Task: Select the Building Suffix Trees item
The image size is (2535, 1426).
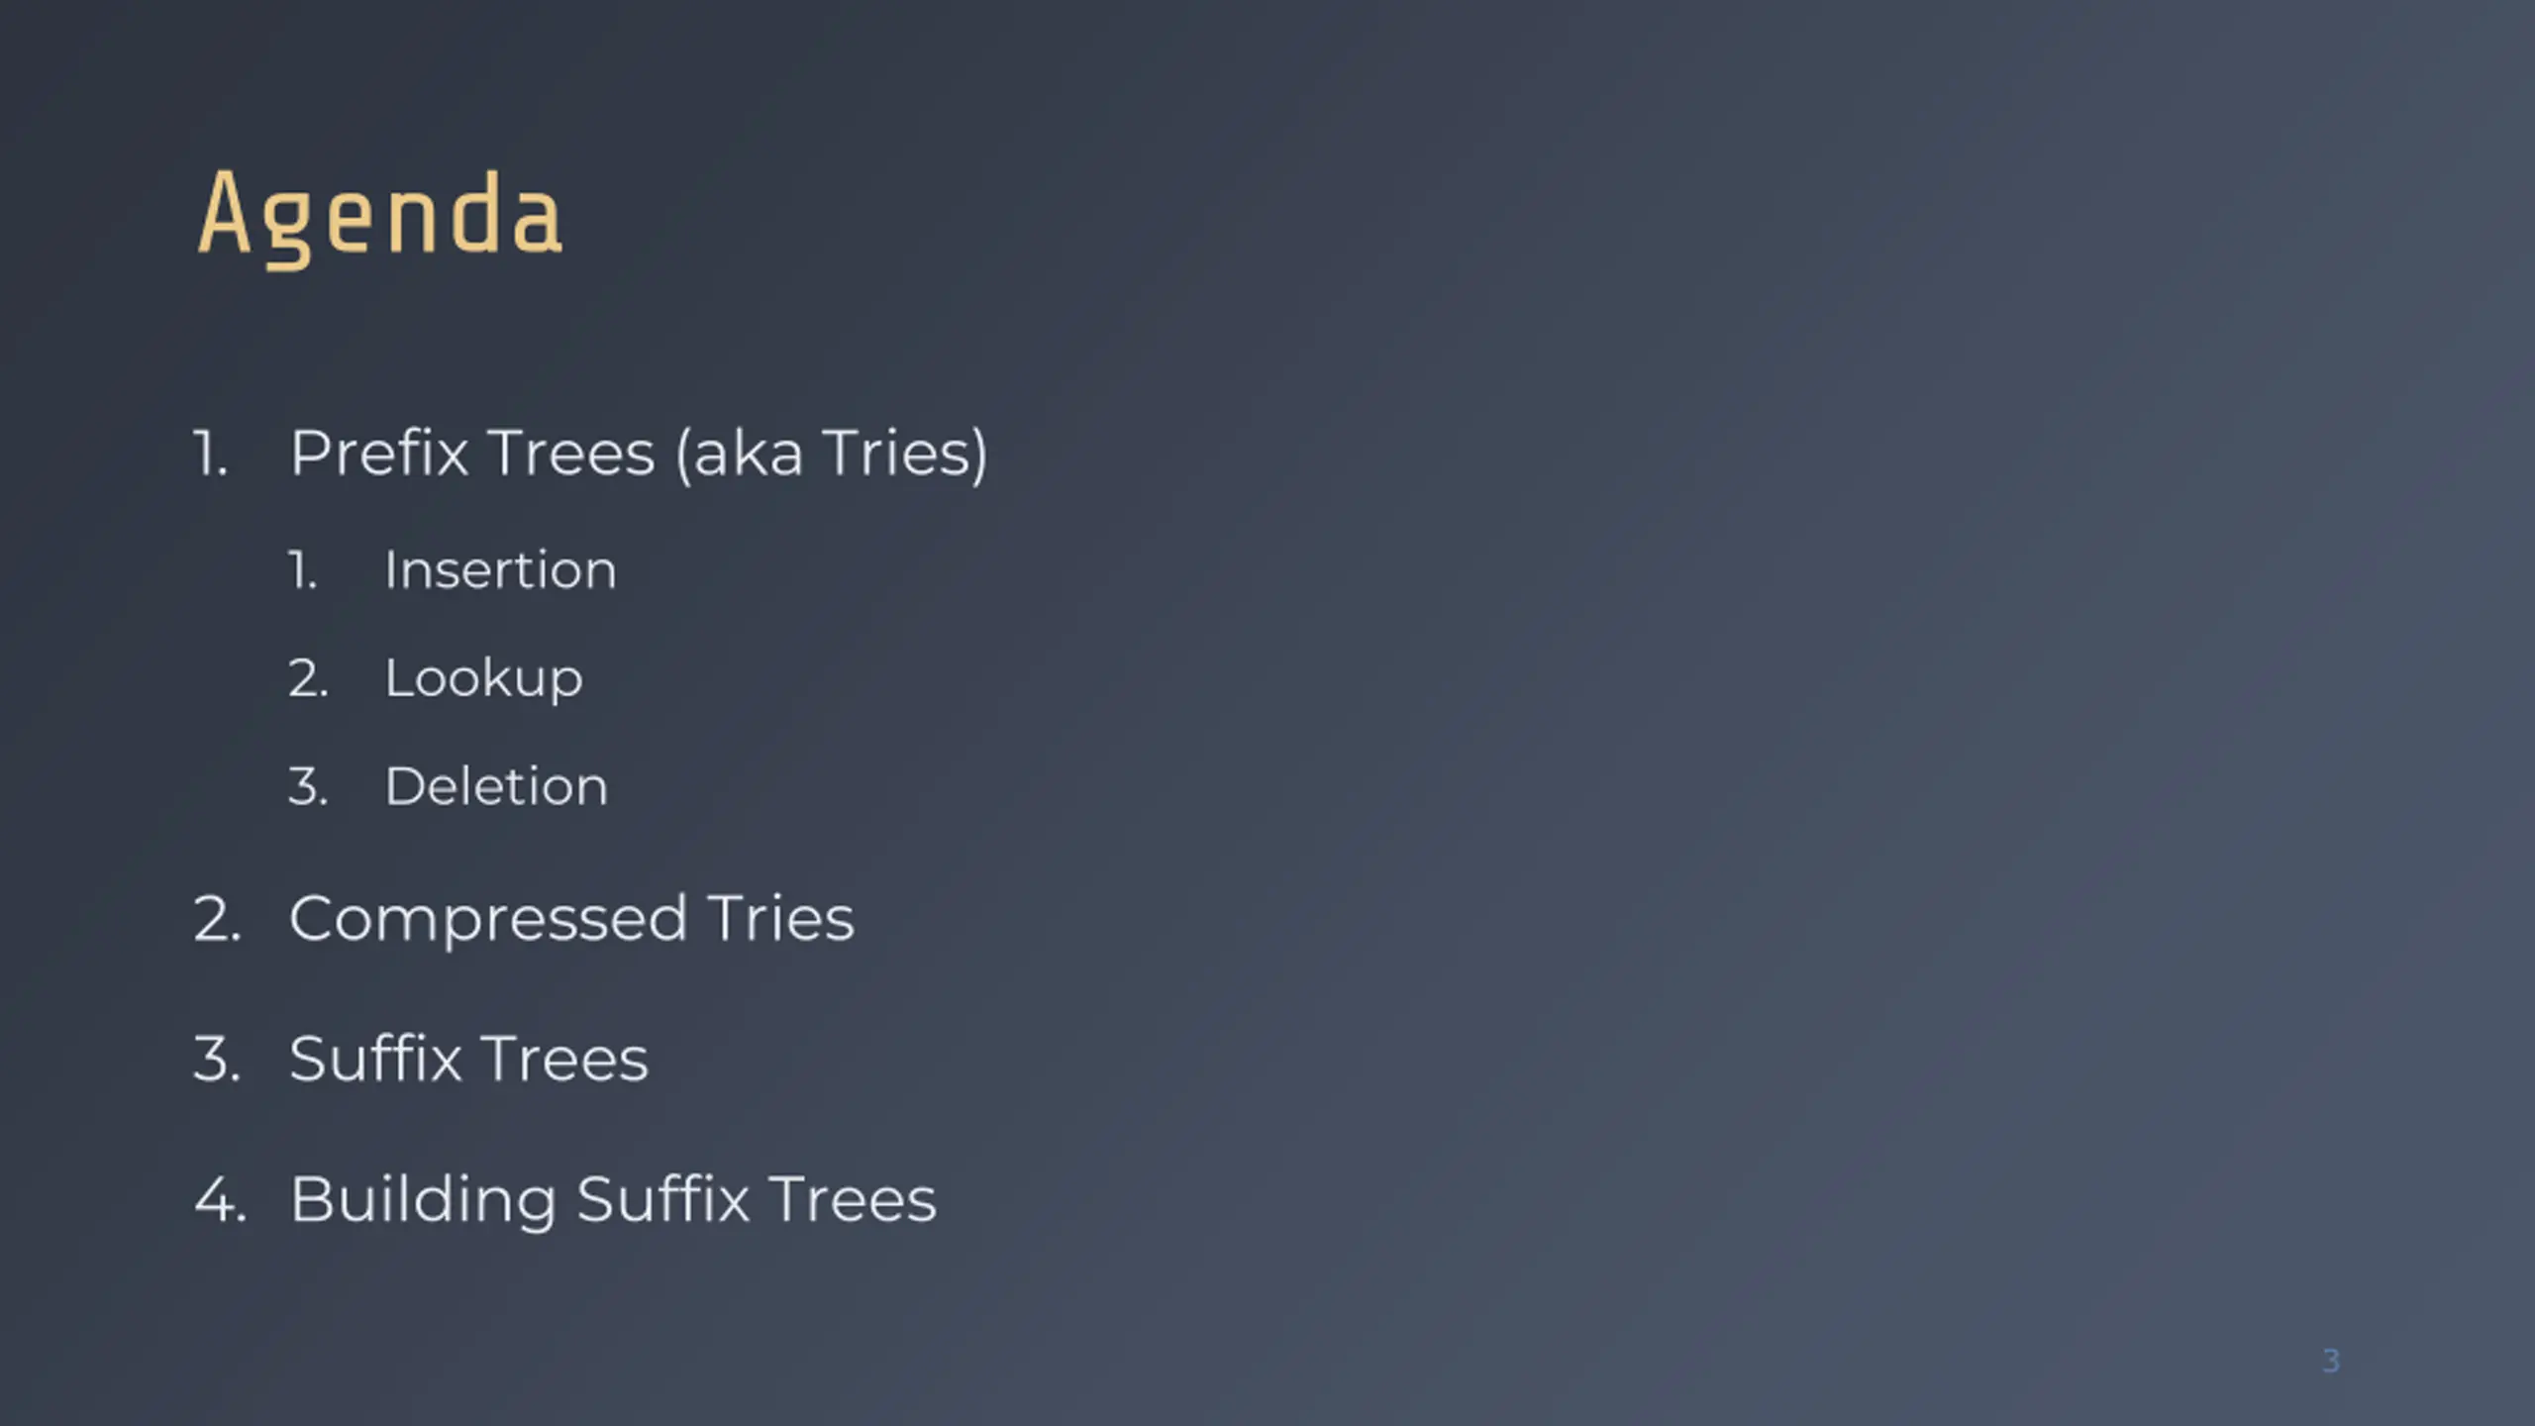Action: point(612,1200)
